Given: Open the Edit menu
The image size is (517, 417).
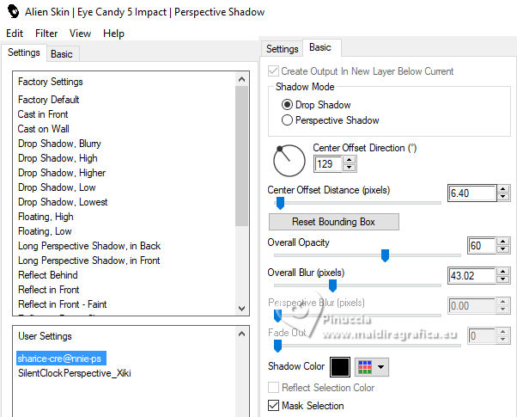Looking at the screenshot, I should pos(15,34).
